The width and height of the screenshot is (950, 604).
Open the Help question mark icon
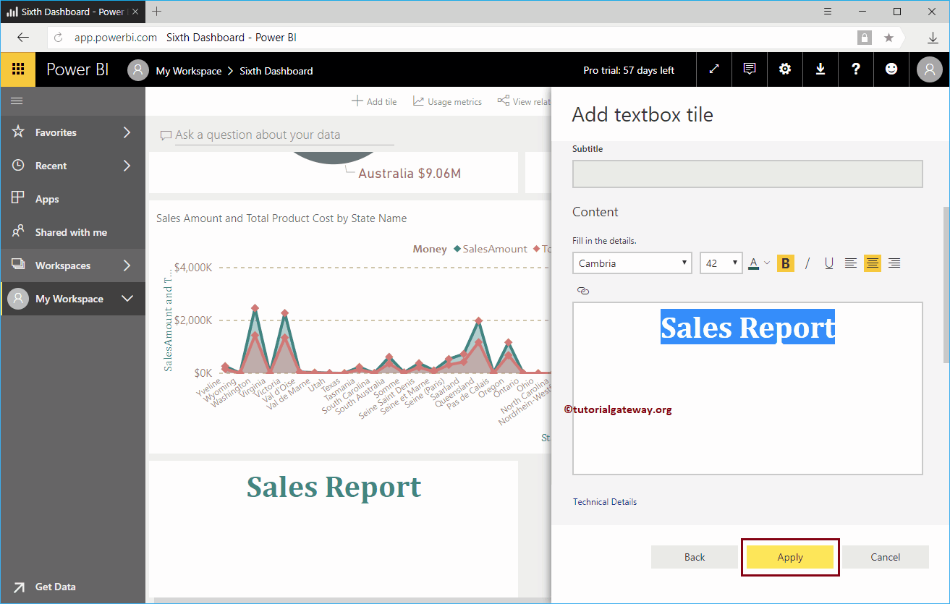point(856,69)
